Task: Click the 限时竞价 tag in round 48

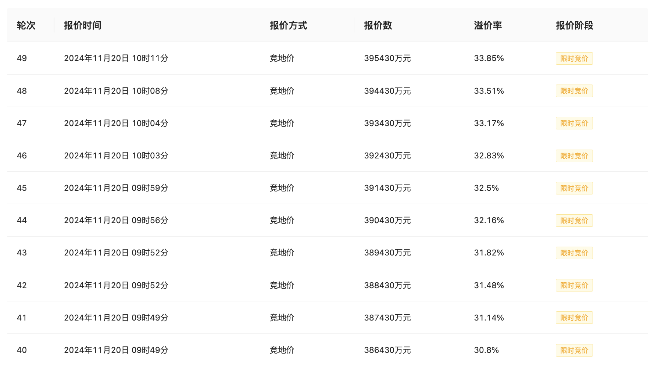Action: click(574, 91)
